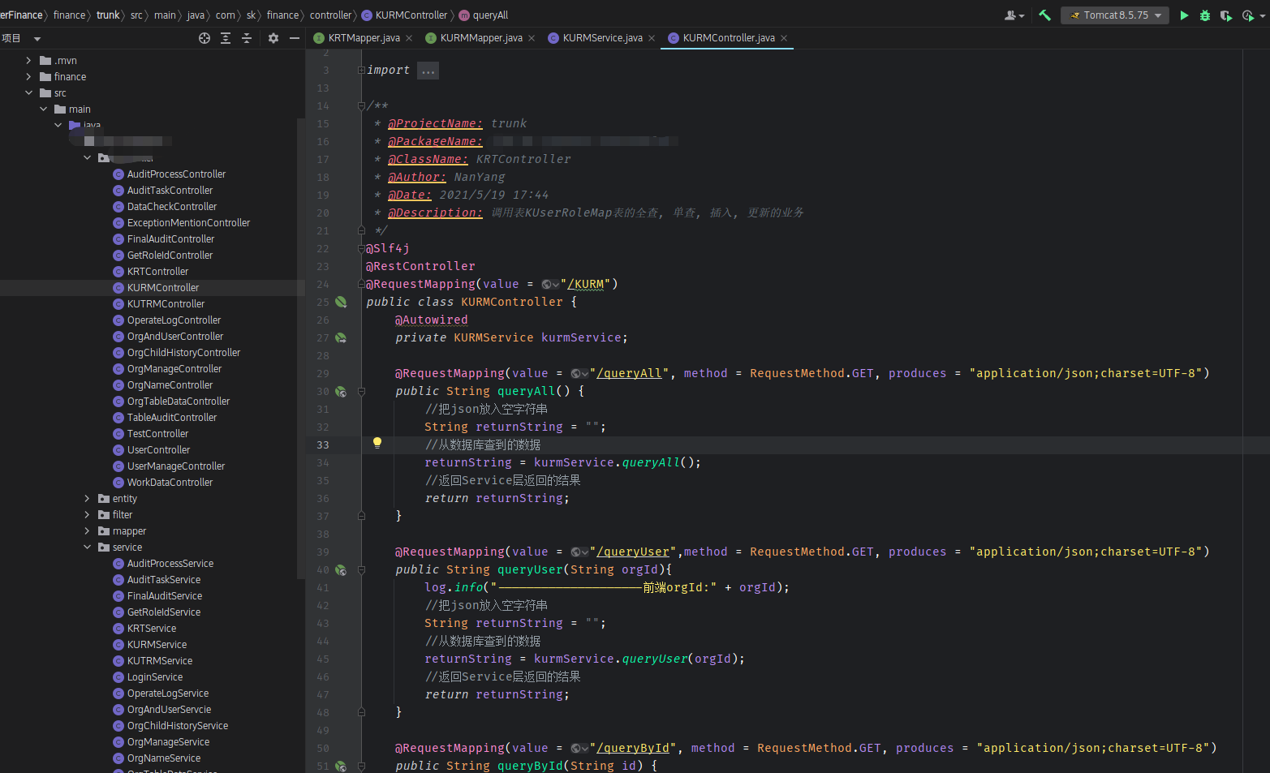Run with coverage shield icon
This screenshot has width=1270, height=773.
coord(1226,15)
